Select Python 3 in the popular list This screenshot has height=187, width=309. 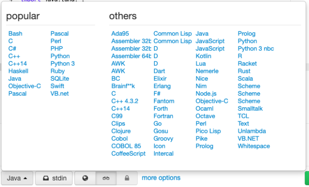click(x=63, y=63)
